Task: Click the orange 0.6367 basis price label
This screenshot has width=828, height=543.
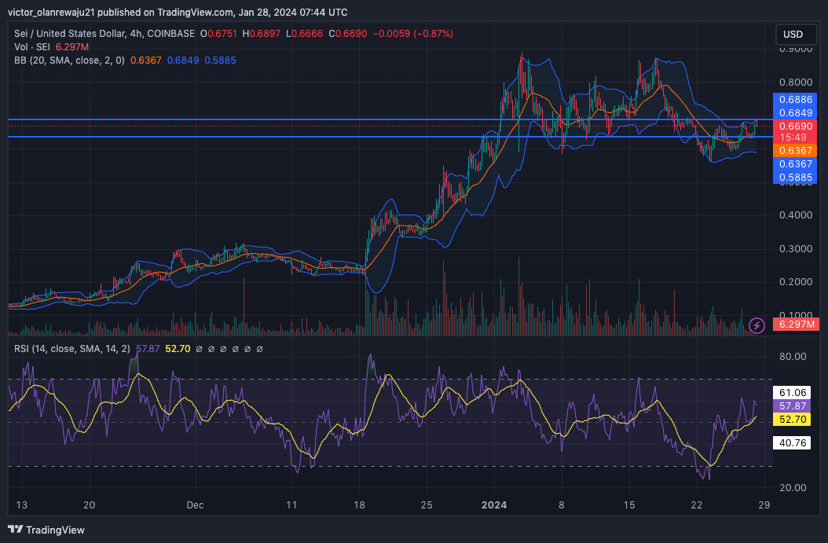Action: (795, 151)
